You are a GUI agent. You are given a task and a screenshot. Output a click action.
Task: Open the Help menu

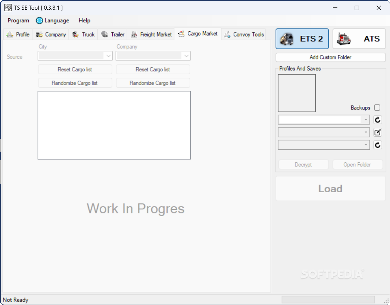pos(84,21)
